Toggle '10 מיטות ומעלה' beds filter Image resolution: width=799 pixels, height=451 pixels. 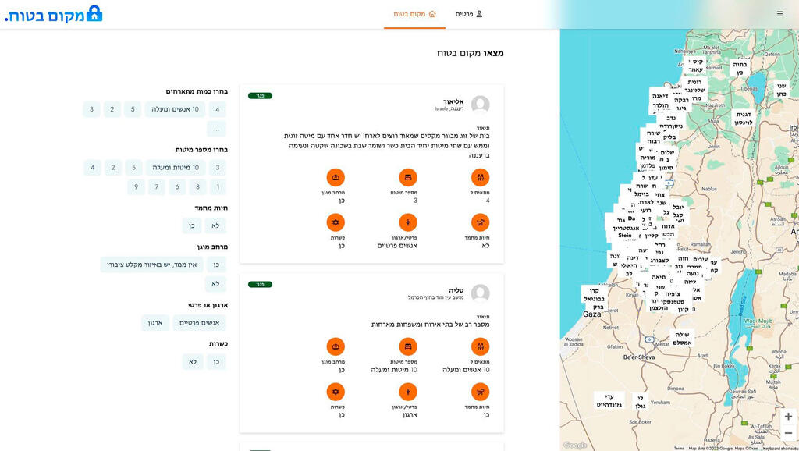pyautogui.click(x=175, y=167)
